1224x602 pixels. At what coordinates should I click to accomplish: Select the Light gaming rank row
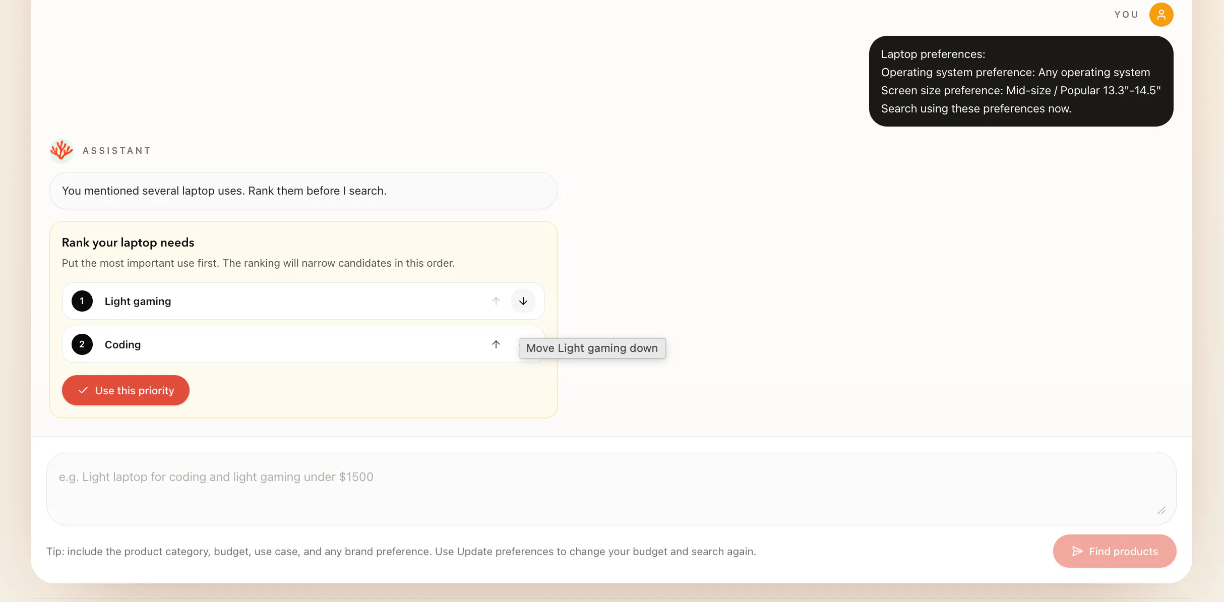tap(303, 301)
